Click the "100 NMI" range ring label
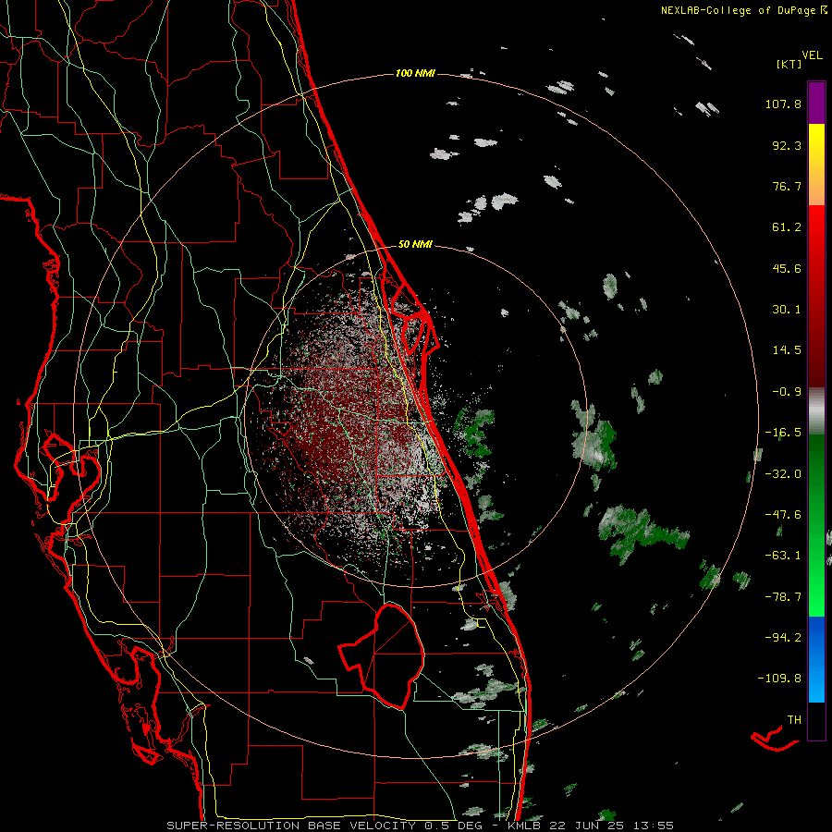 coord(415,73)
